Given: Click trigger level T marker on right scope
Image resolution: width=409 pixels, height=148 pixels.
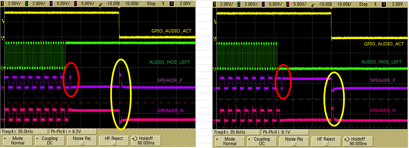Looking at the screenshot, I should 215,22.
